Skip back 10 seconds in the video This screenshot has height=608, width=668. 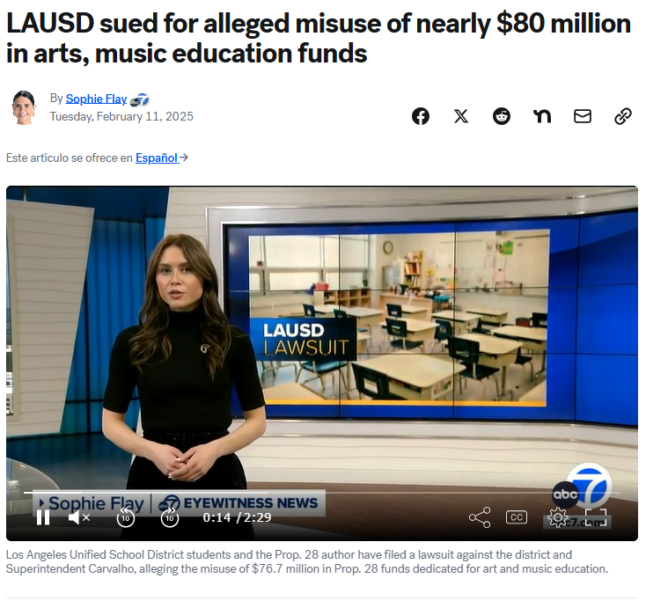pyautogui.click(x=126, y=517)
